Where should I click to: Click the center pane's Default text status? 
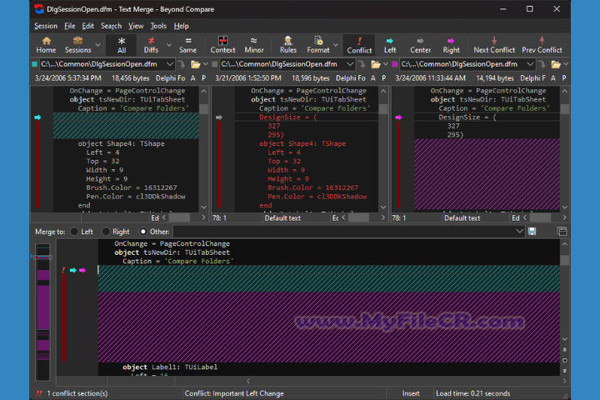pos(282,218)
